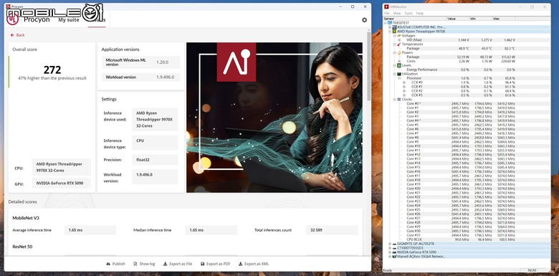Click the TRX50TEST computer icon
This screenshot has width=559, height=276.
pos(390,22)
